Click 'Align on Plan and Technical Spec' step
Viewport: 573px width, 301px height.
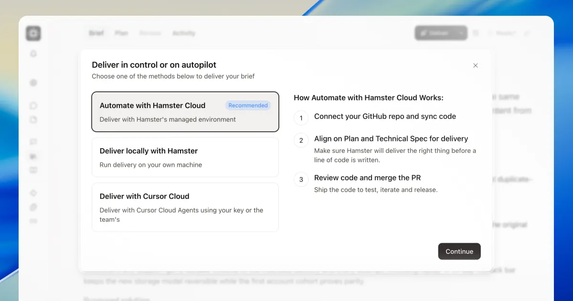point(391,139)
